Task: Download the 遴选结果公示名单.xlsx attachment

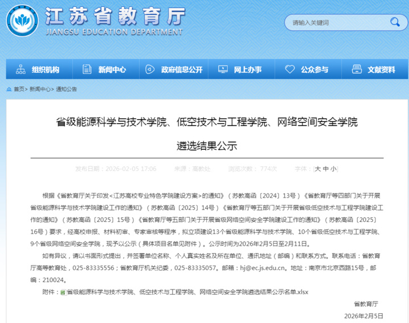Action: pyautogui.click(x=187, y=292)
